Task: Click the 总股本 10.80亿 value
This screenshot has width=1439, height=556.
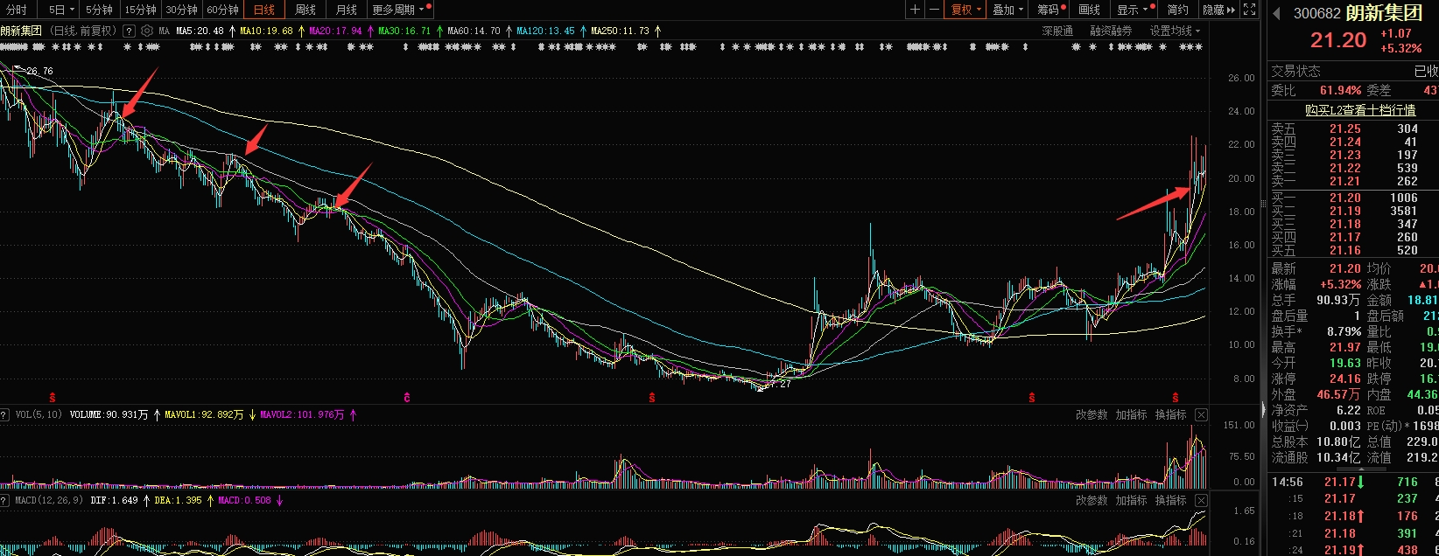Action: pyautogui.click(x=1338, y=441)
